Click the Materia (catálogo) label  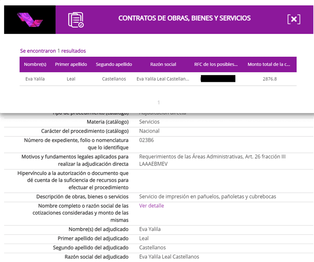[108, 122]
